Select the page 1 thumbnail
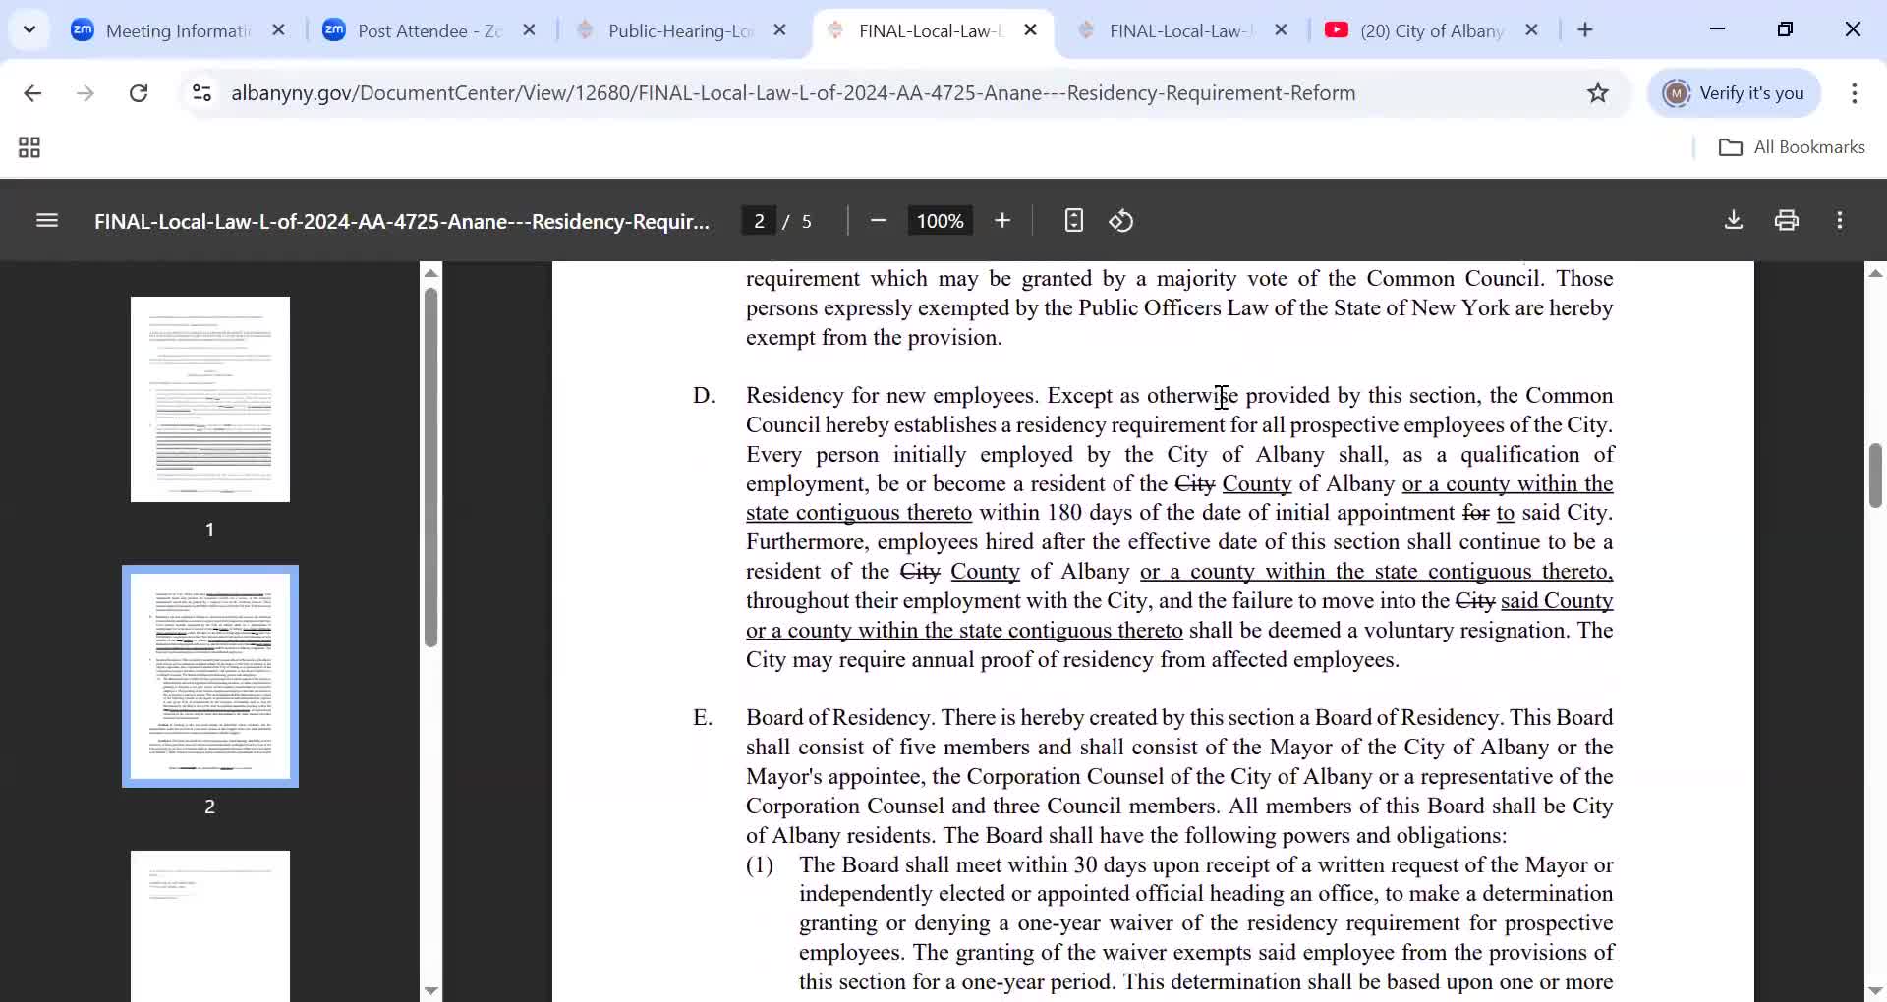 pyautogui.click(x=210, y=399)
